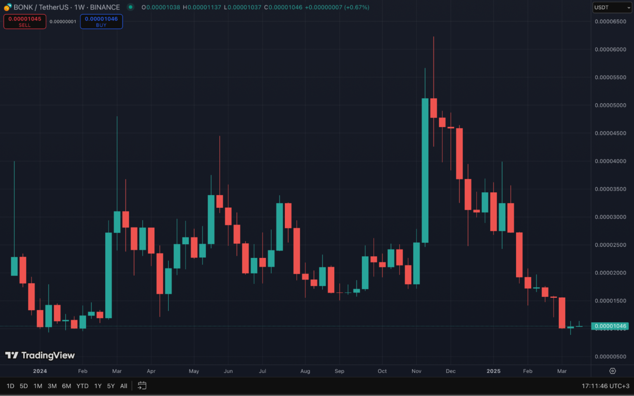
Task: Click the 0.00006500 price axis label
Action: point(610,21)
